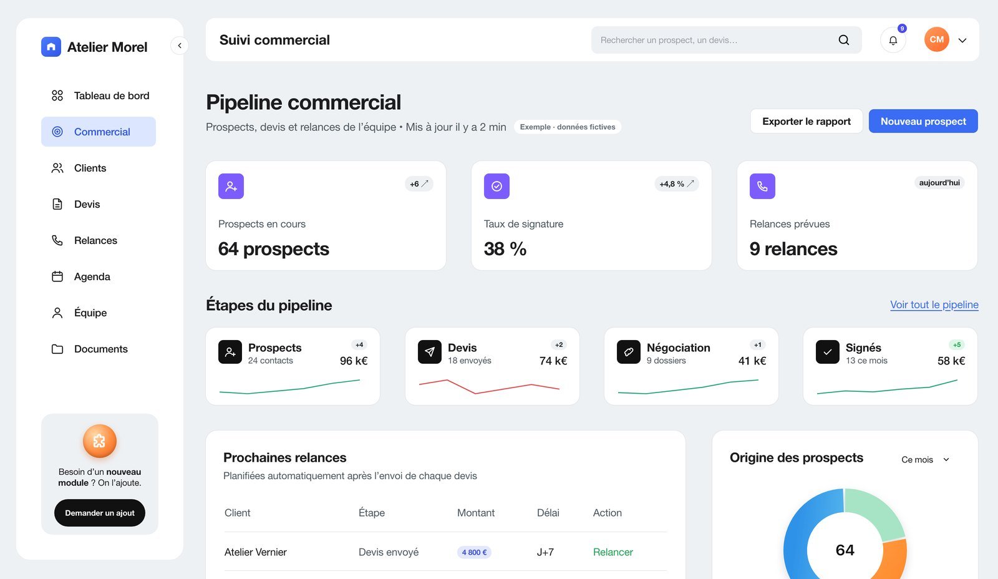Click the Atelier Vernier client cell
Image resolution: width=998 pixels, height=579 pixels.
click(x=256, y=552)
